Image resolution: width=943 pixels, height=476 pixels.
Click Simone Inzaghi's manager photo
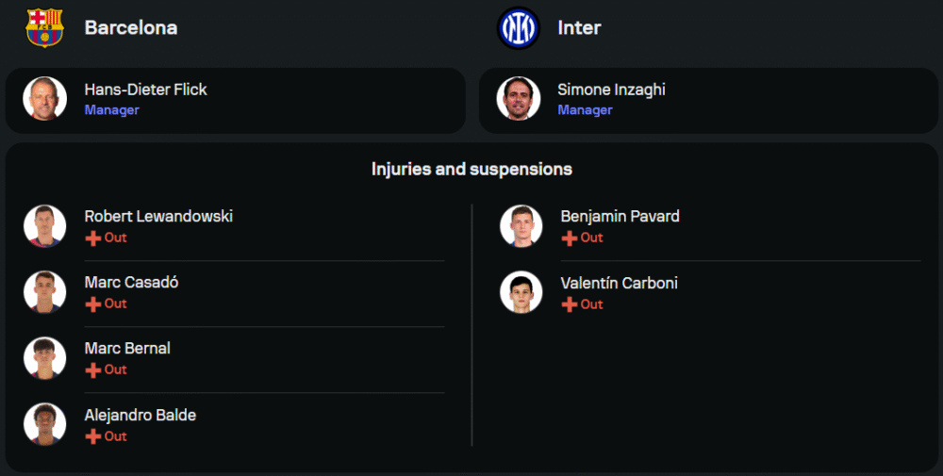518,99
